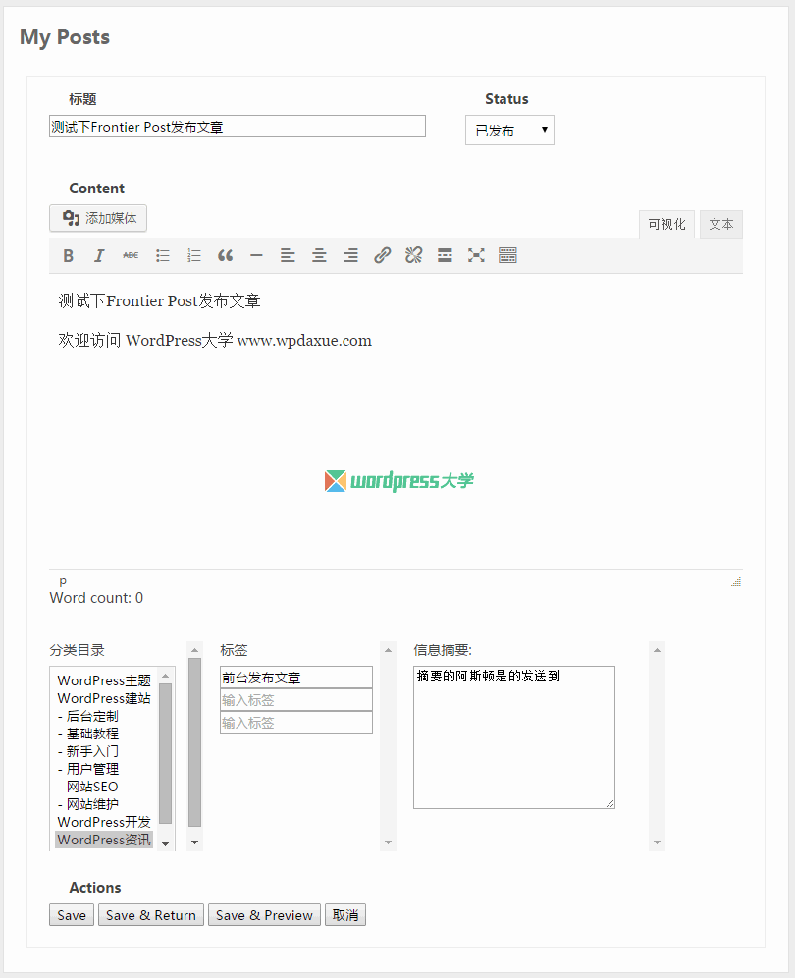The image size is (795, 978).
Task: Click tags panel scroll down arrow
Action: click(388, 842)
